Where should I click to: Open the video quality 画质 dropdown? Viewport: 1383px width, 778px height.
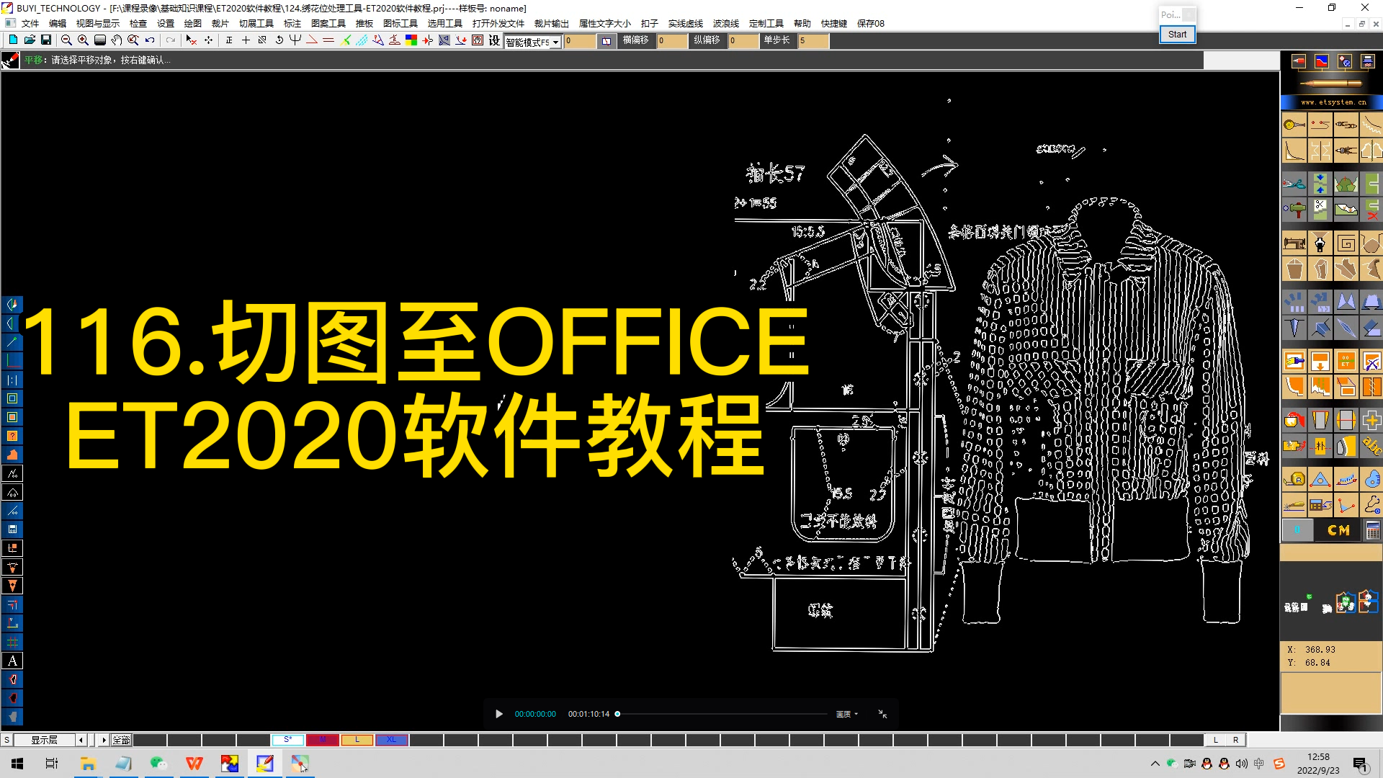[x=846, y=714]
